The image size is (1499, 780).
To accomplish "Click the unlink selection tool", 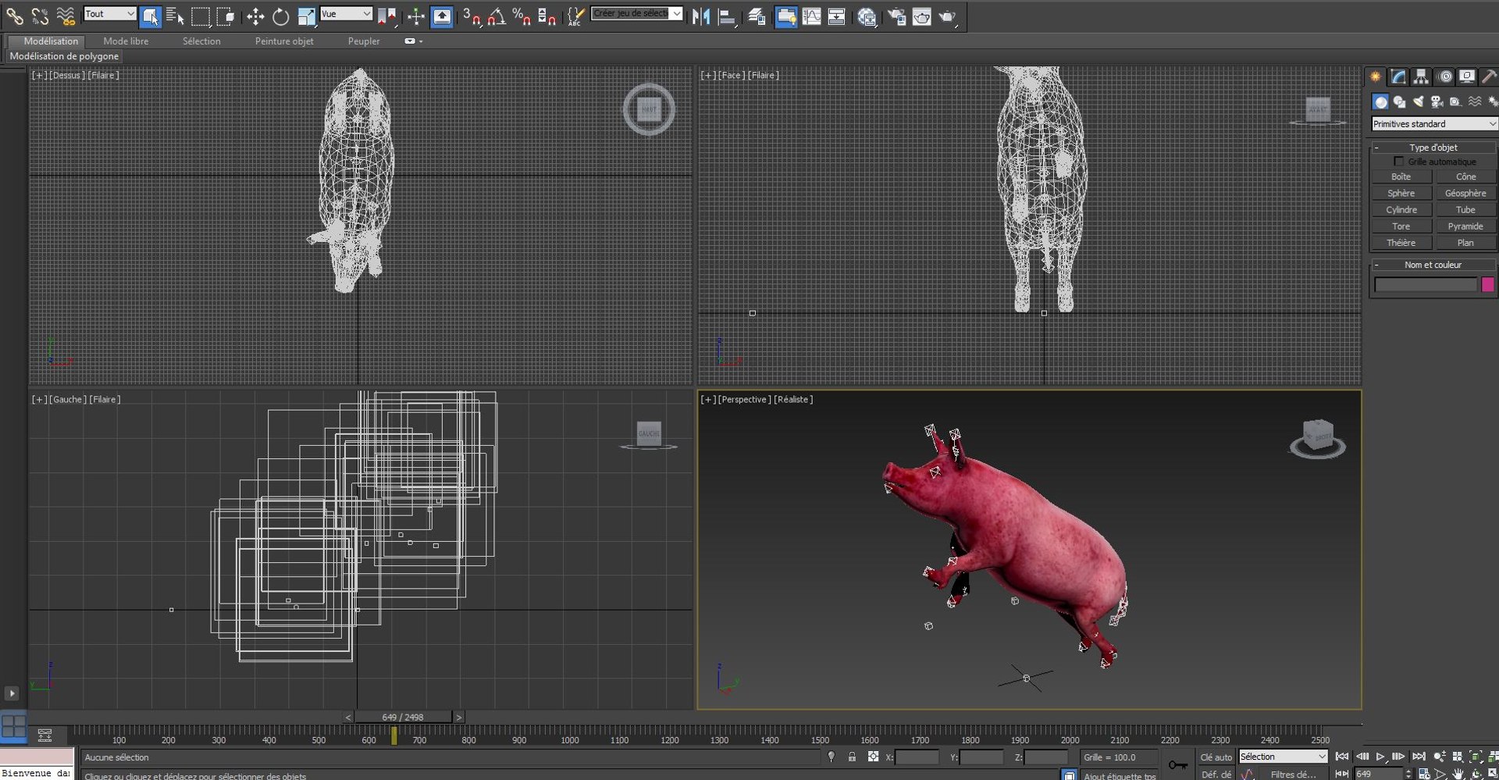I will (x=40, y=16).
